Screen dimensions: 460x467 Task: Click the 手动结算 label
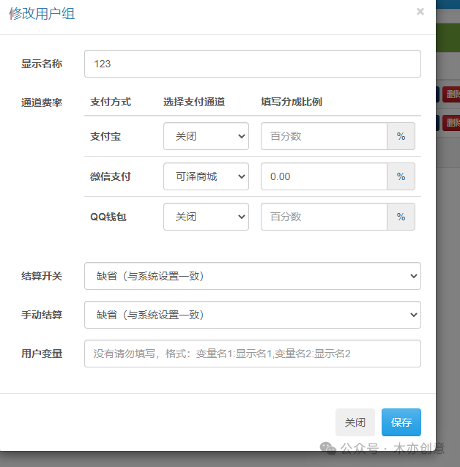[42, 315]
